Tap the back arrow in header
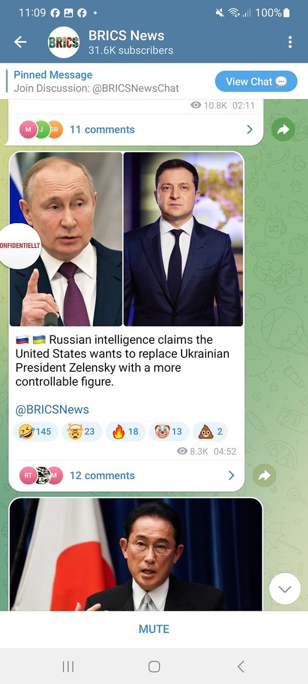The height and width of the screenshot is (684, 308). click(20, 42)
